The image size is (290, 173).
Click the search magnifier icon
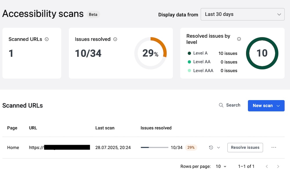click(221, 105)
